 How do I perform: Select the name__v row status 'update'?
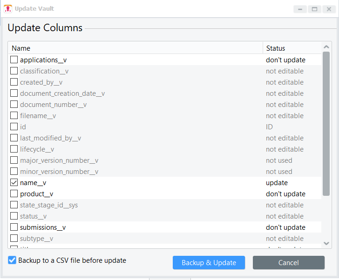click(x=277, y=183)
